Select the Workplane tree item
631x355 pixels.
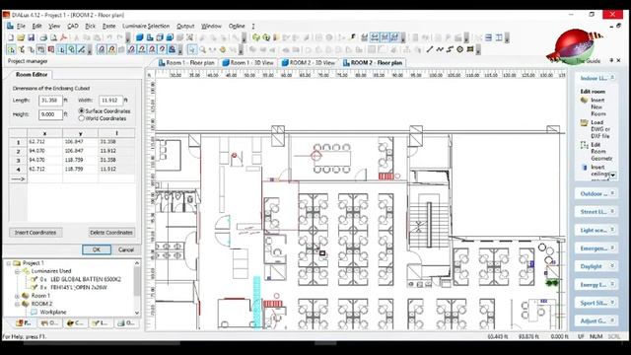click(x=52, y=312)
